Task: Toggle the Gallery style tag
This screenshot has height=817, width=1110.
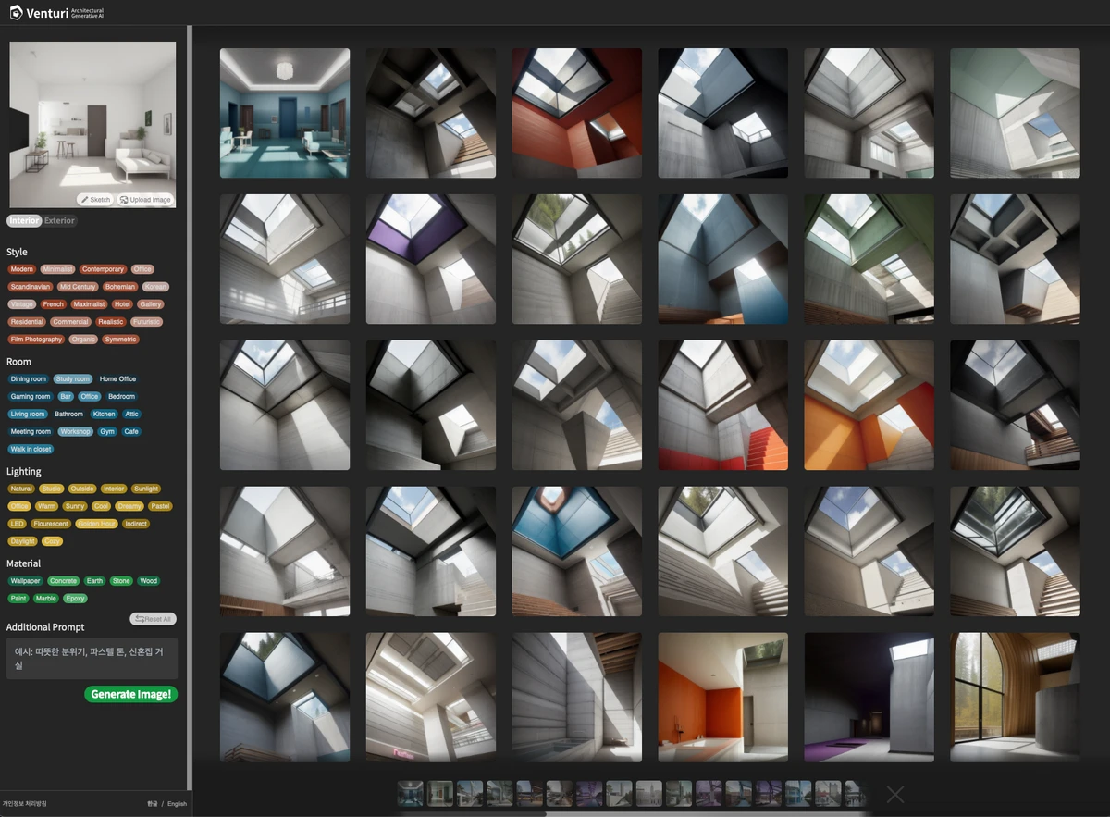Action: 151,304
